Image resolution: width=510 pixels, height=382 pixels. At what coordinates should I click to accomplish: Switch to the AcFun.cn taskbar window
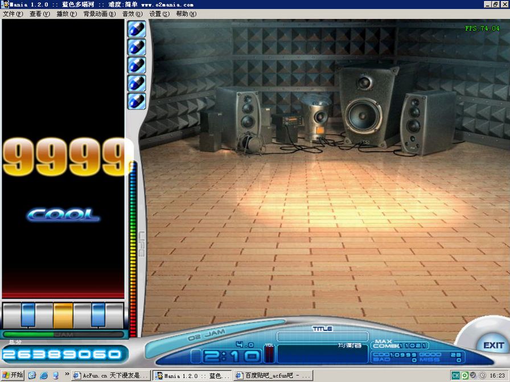111,376
